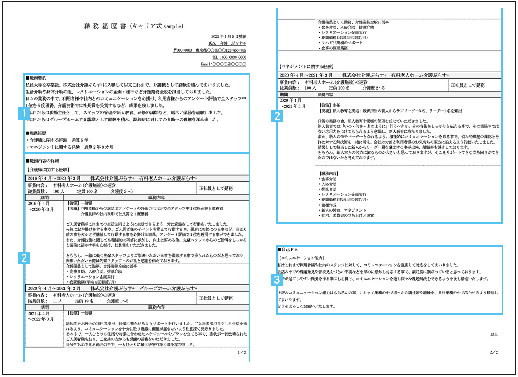518x377 pixels.
Task: Click the number 2 badge on page two
Action: 277,116
